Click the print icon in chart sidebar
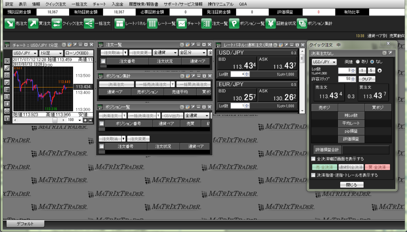The image size is (407, 232). click(7, 111)
